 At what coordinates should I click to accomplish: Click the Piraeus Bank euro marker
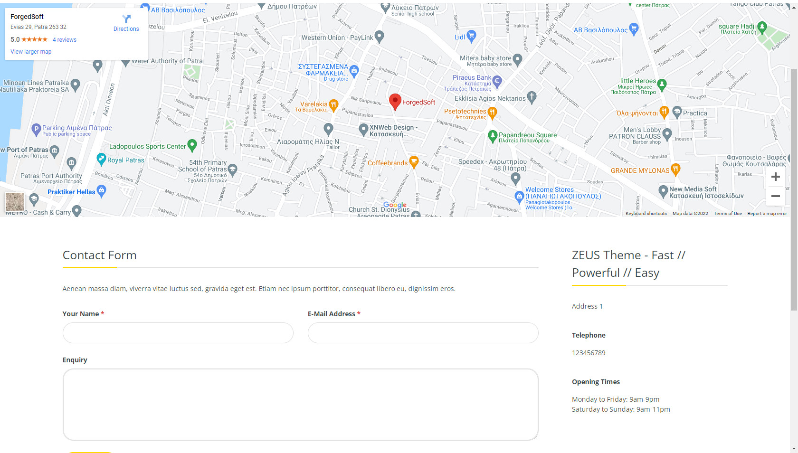[x=497, y=81]
